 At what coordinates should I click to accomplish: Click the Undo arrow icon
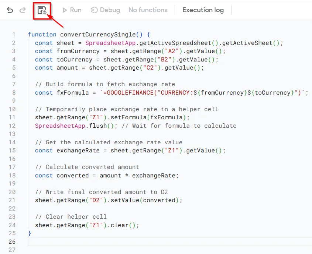(10, 10)
